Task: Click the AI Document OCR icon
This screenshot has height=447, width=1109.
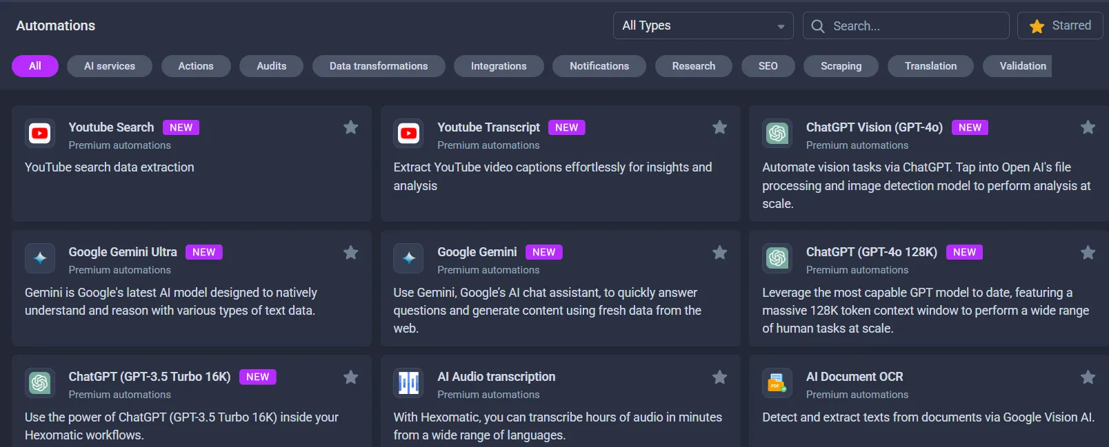Action: pos(777,383)
